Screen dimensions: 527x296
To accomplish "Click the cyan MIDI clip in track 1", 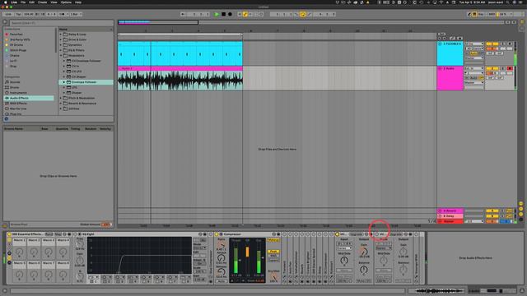I will pyautogui.click(x=180, y=53).
